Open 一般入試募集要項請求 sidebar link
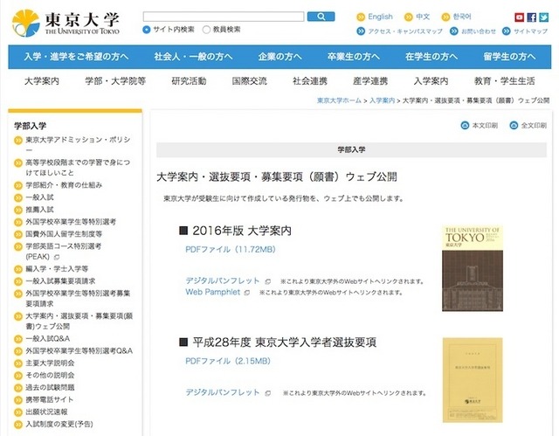The image size is (559, 436). [x=60, y=281]
